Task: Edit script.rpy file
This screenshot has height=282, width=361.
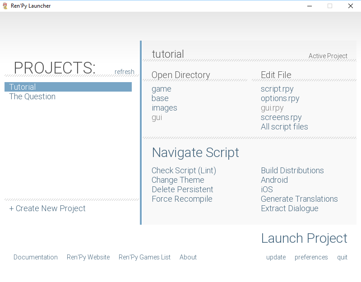Action: click(277, 89)
